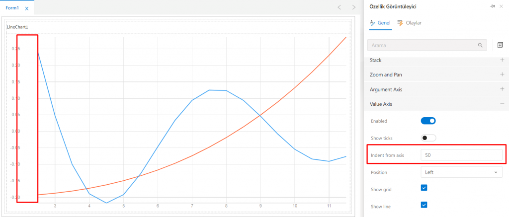Screen dimensions: 509x217
Task: Click the 0.25 value axis label
Action: (15, 49)
